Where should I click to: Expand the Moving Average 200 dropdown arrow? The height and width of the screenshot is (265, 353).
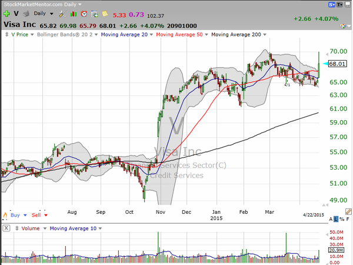click(265, 35)
